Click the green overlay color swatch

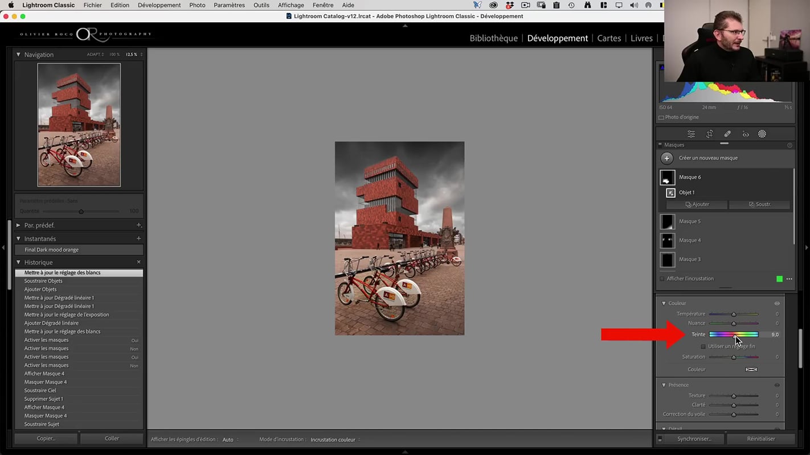pos(779,279)
